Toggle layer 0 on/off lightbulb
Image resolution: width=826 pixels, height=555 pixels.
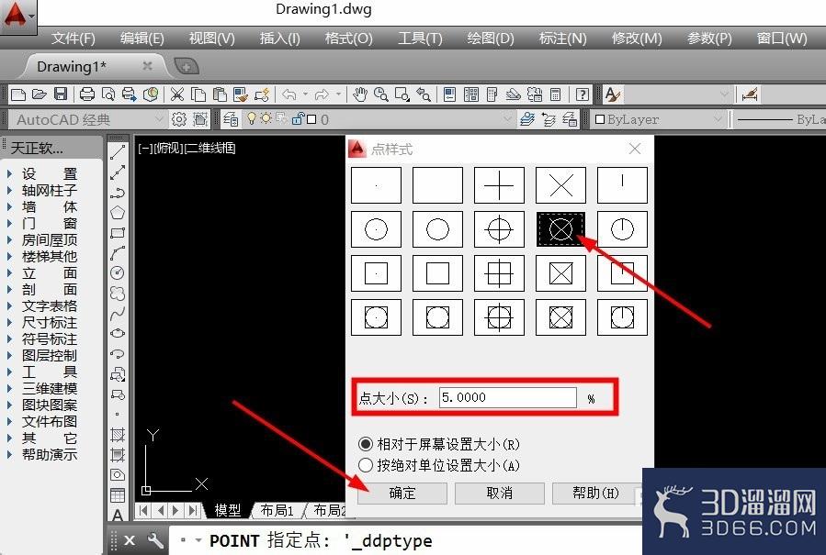(252, 118)
